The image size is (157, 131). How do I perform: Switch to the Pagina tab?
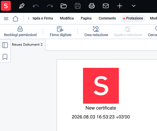[x=86, y=18]
